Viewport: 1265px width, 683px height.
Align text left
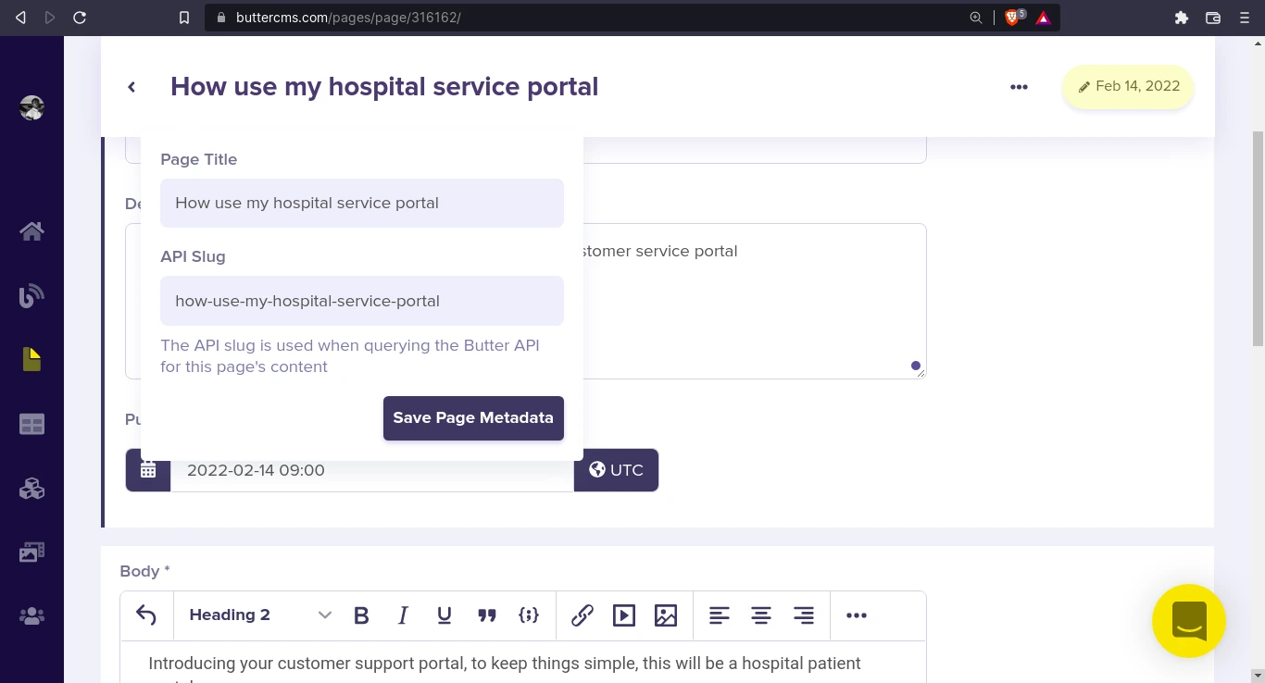click(720, 615)
